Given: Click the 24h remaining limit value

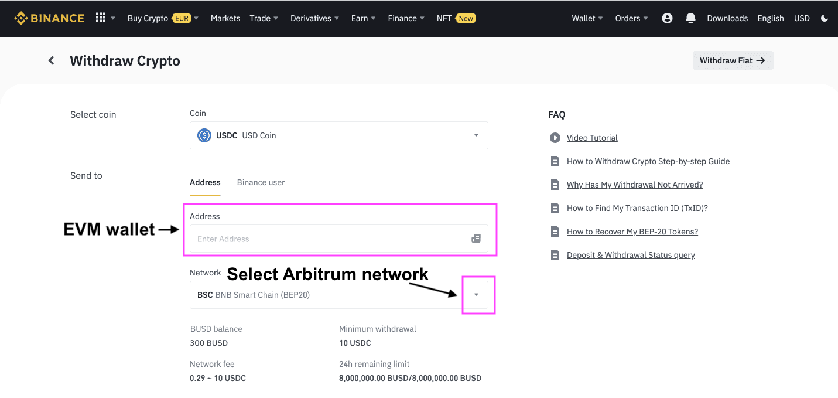Looking at the screenshot, I should (410, 378).
